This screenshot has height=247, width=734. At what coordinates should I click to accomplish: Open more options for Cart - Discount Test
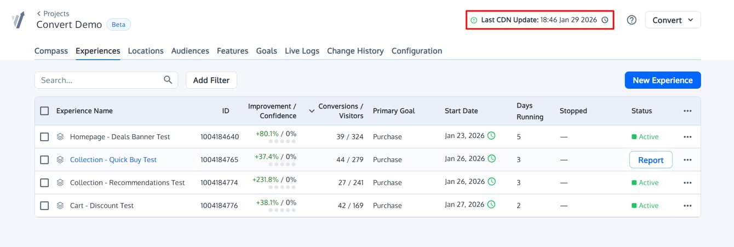click(687, 206)
